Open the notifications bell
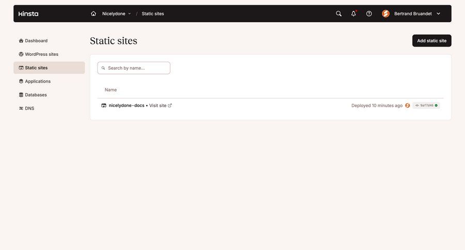The image size is (465, 250). pos(353,13)
